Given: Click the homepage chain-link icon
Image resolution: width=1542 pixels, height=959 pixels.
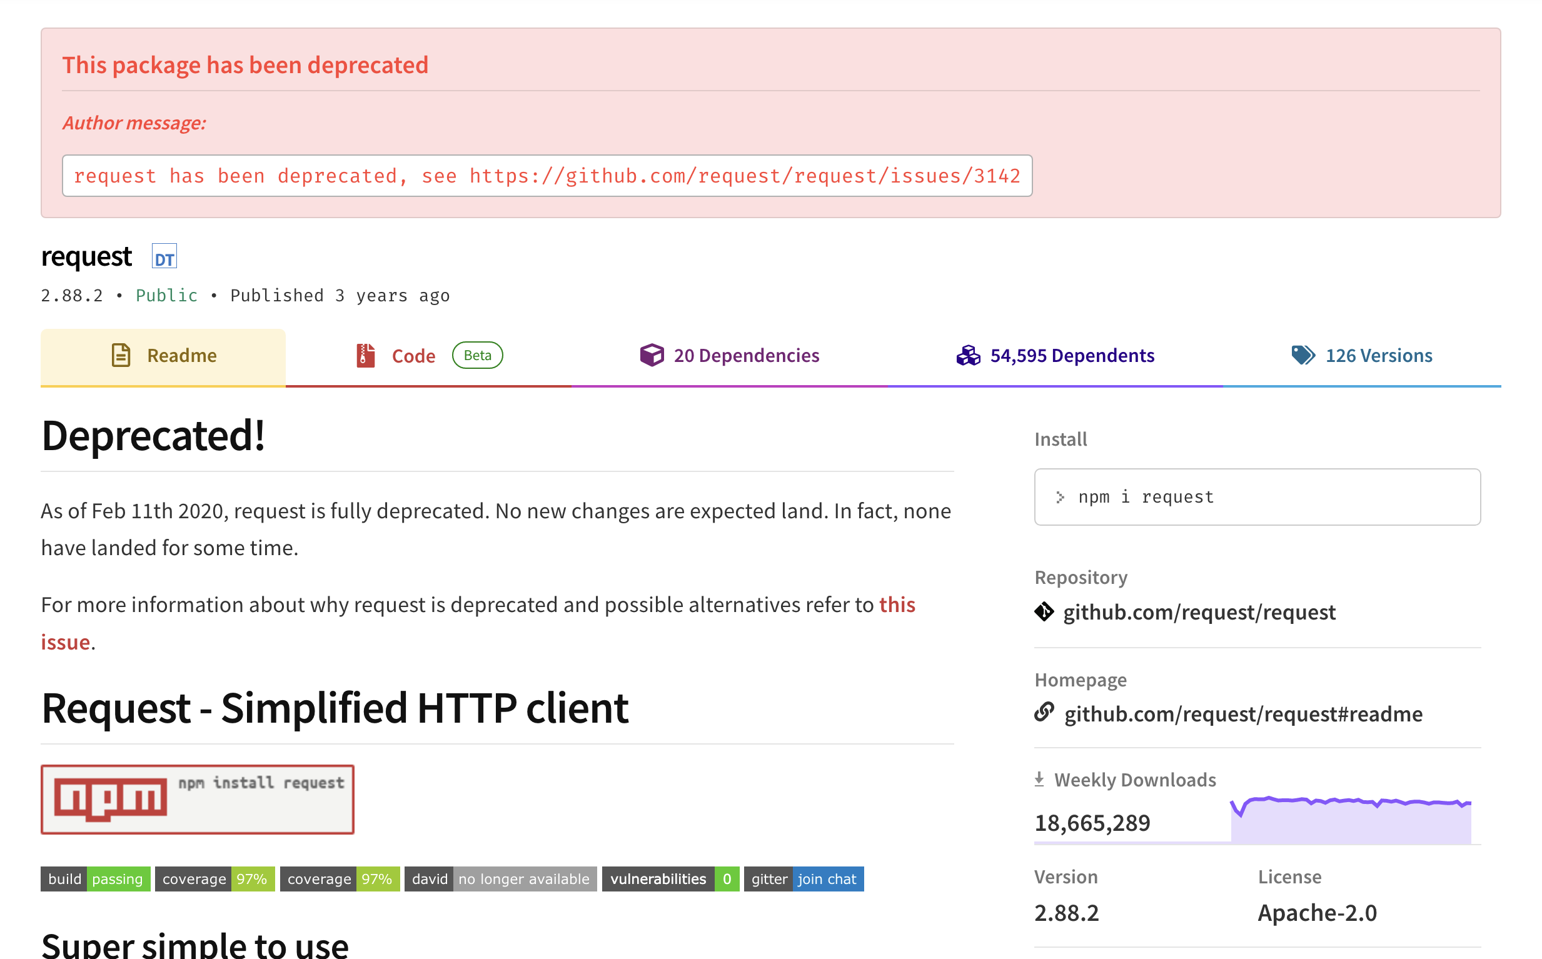Looking at the screenshot, I should [1044, 713].
